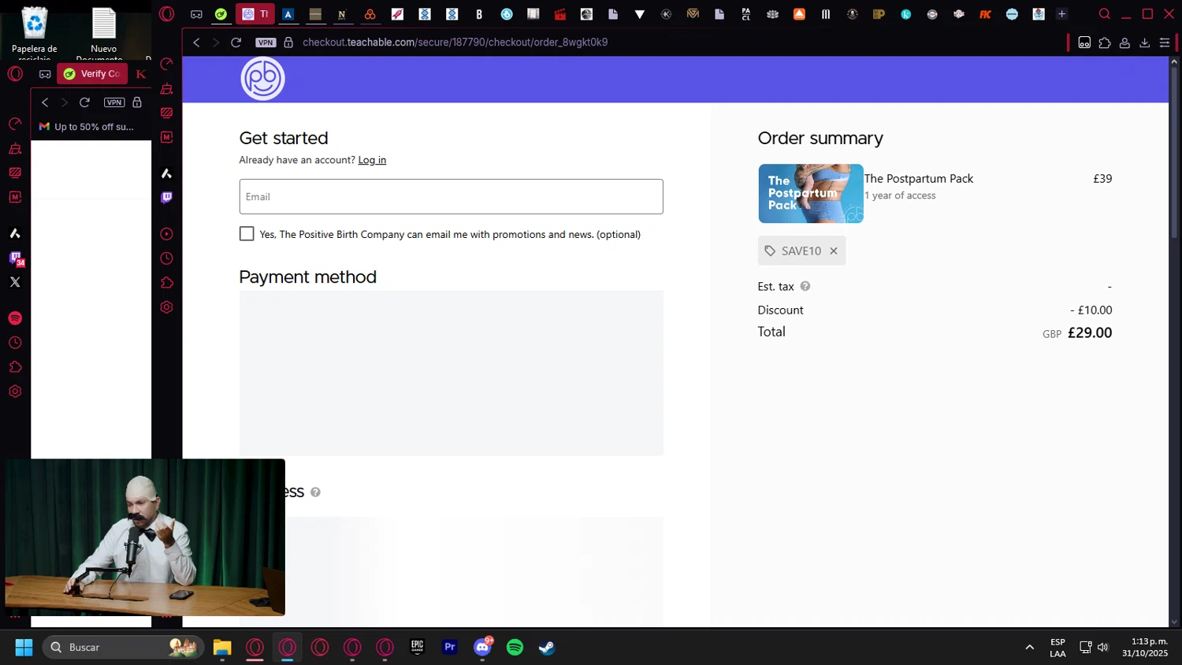Open Spotify from the taskbar
The height and width of the screenshot is (665, 1182).
(x=515, y=648)
